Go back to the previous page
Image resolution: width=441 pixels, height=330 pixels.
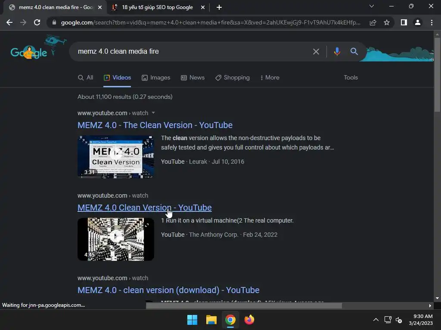9,22
